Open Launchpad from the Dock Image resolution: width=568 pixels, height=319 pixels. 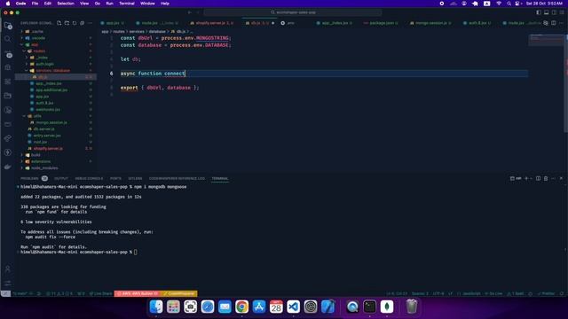173,307
